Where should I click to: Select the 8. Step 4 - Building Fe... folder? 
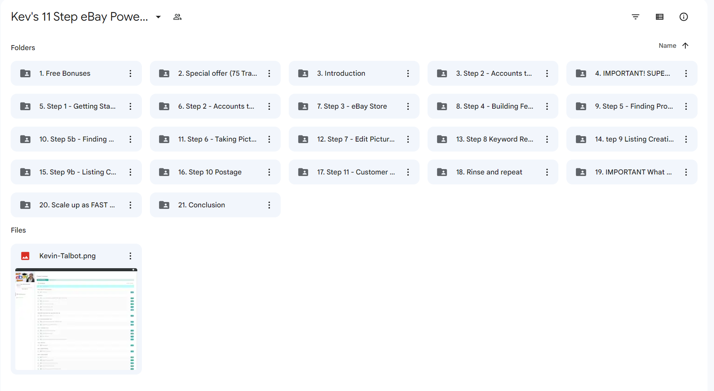pyautogui.click(x=493, y=106)
